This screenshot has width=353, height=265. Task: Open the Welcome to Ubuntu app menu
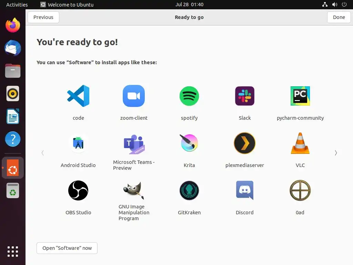67,4
